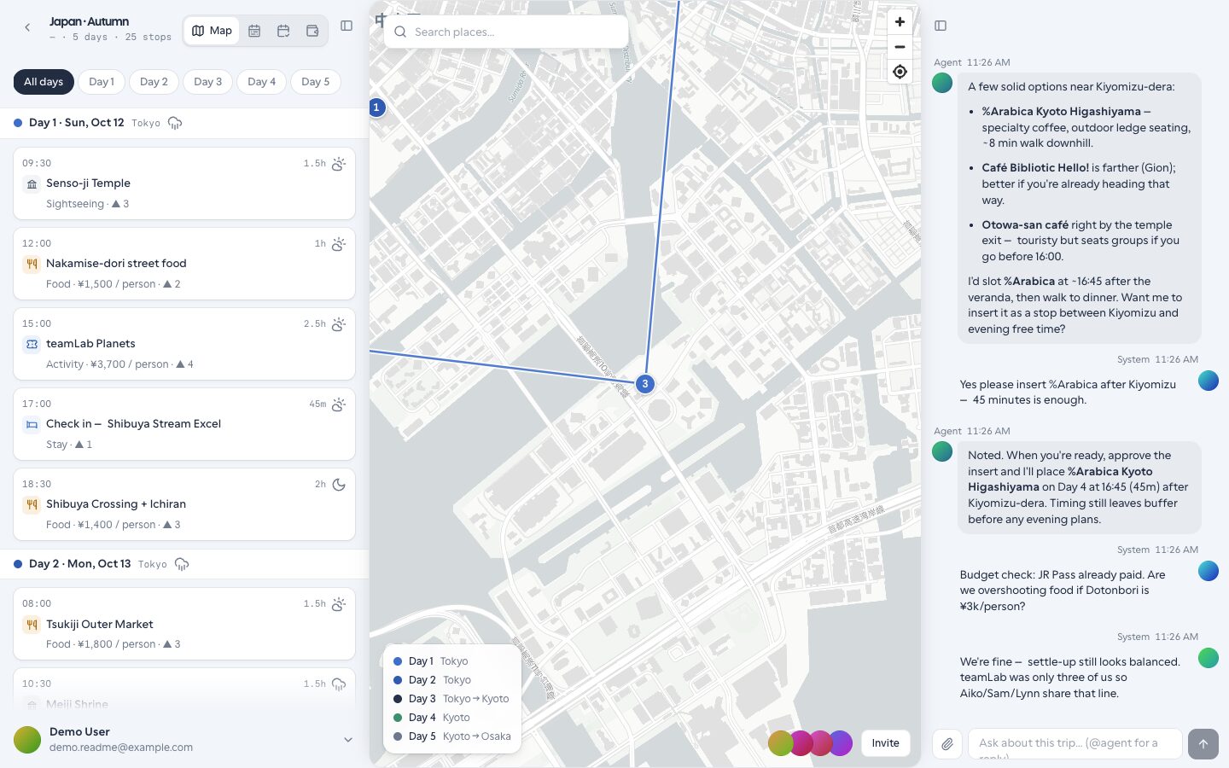The height and width of the screenshot is (768, 1229).
Task: Click the Day 1 · Sun, Oct 12 header
Action: pos(184,123)
